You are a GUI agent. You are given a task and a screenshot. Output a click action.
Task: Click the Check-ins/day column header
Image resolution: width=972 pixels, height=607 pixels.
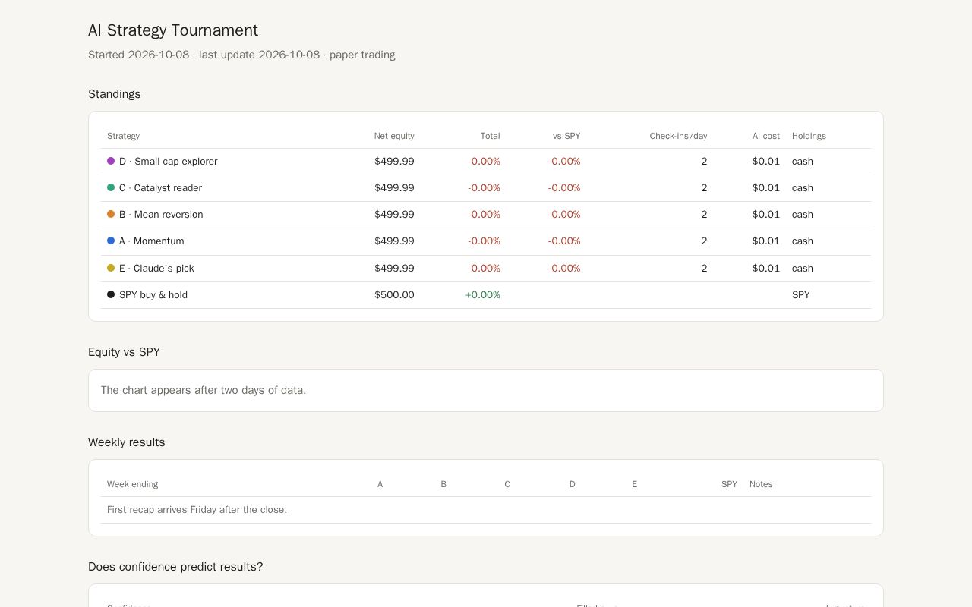(x=678, y=136)
